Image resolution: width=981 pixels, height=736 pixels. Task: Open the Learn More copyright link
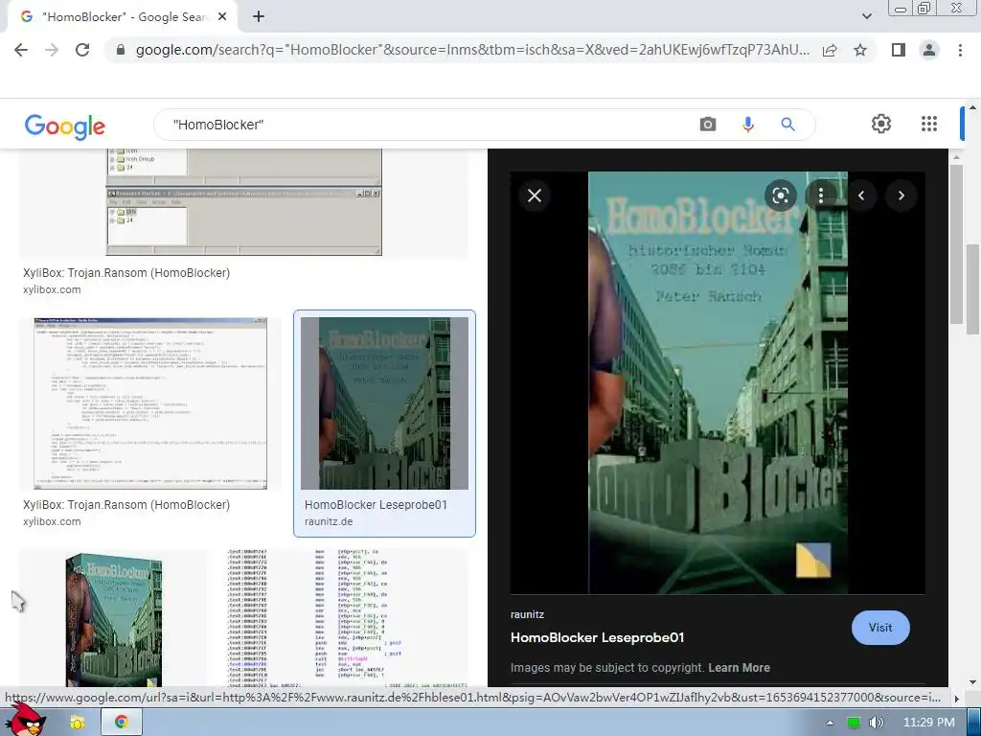(x=739, y=668)
